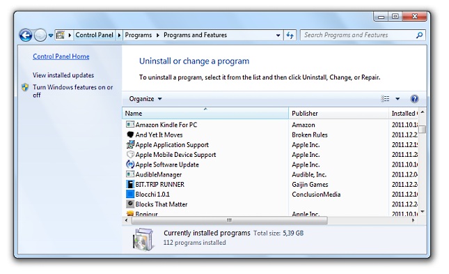
Task: Click the horizontal scrollbar right arrow
Action: (x=413, y=220)
